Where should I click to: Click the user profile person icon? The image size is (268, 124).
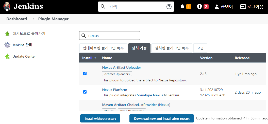click(x=217, y=7)
